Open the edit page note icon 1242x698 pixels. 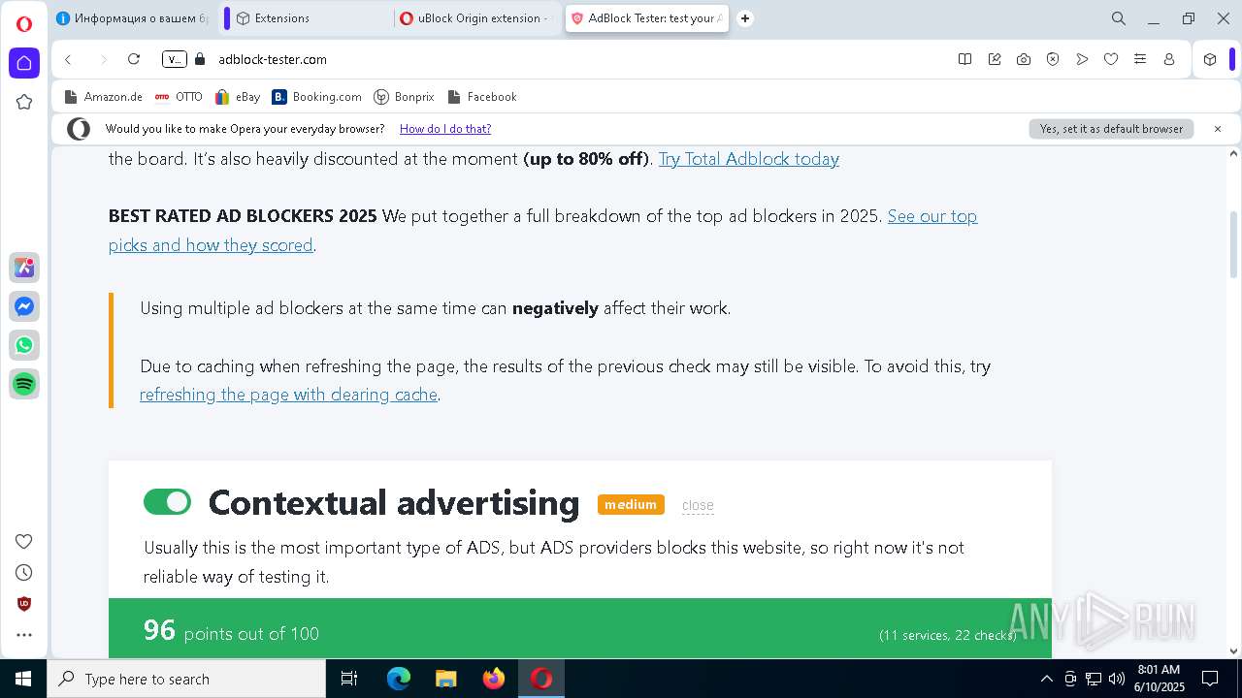pos(995,59)
